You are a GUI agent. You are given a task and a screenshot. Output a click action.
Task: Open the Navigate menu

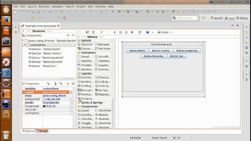point(58,7)
